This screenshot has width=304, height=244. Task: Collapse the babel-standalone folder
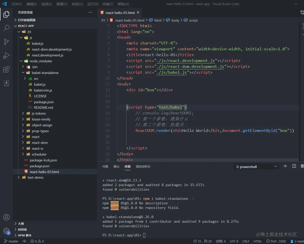tap(23, 72)
